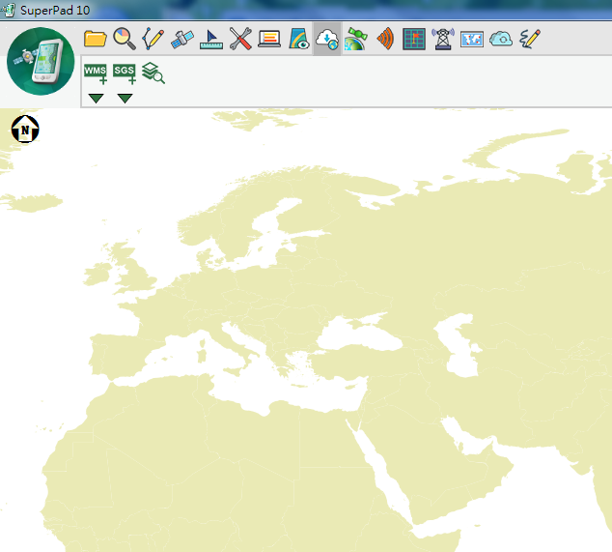Click the radio transmission tower icon
This screenshot has width=612, height=552.
pos(443,39)
